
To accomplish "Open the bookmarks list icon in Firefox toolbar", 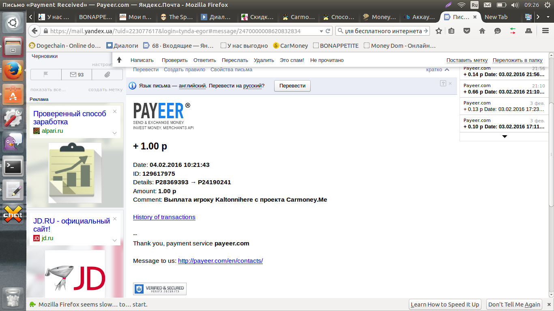I will (451, 31).
